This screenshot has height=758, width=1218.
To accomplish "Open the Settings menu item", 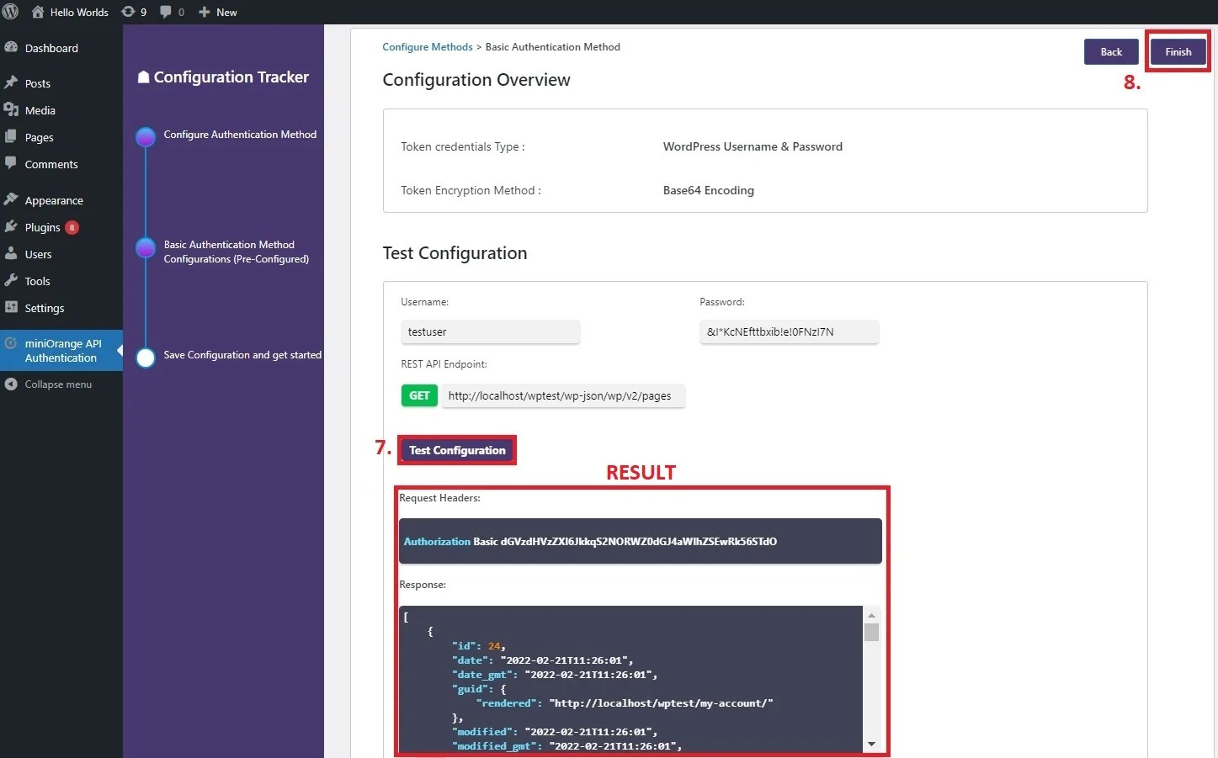I will [12, 308].
